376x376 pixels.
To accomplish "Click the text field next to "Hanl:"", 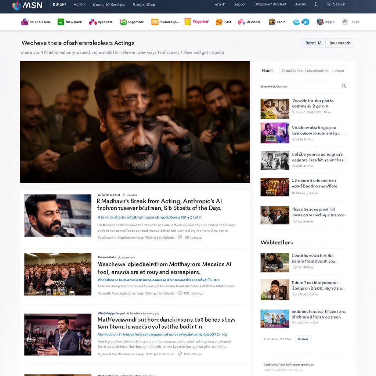I will click(x=312, y=70).
